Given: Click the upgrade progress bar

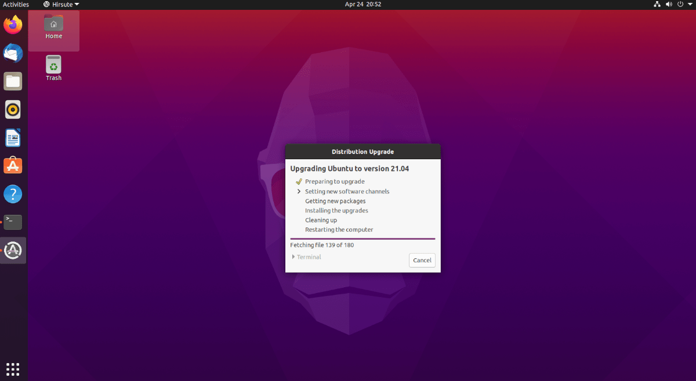Looking at the screenshot, I should tap(362, 237).
